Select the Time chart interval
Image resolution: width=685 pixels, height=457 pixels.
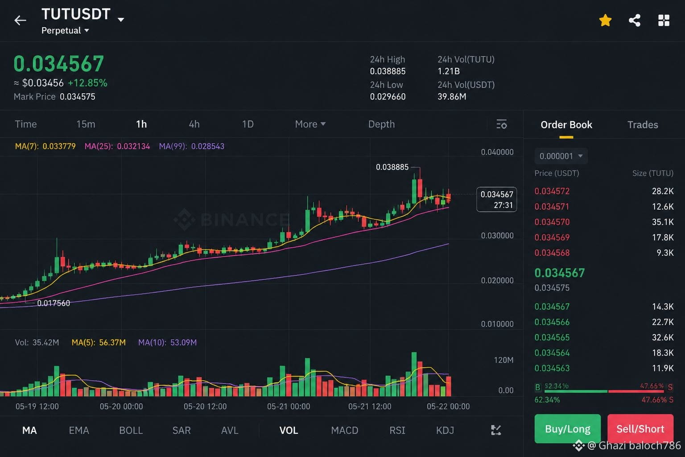26,124
